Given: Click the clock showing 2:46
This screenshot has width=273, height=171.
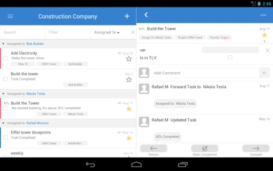Looking at the screenshot, I should click(x=267, y=4).
